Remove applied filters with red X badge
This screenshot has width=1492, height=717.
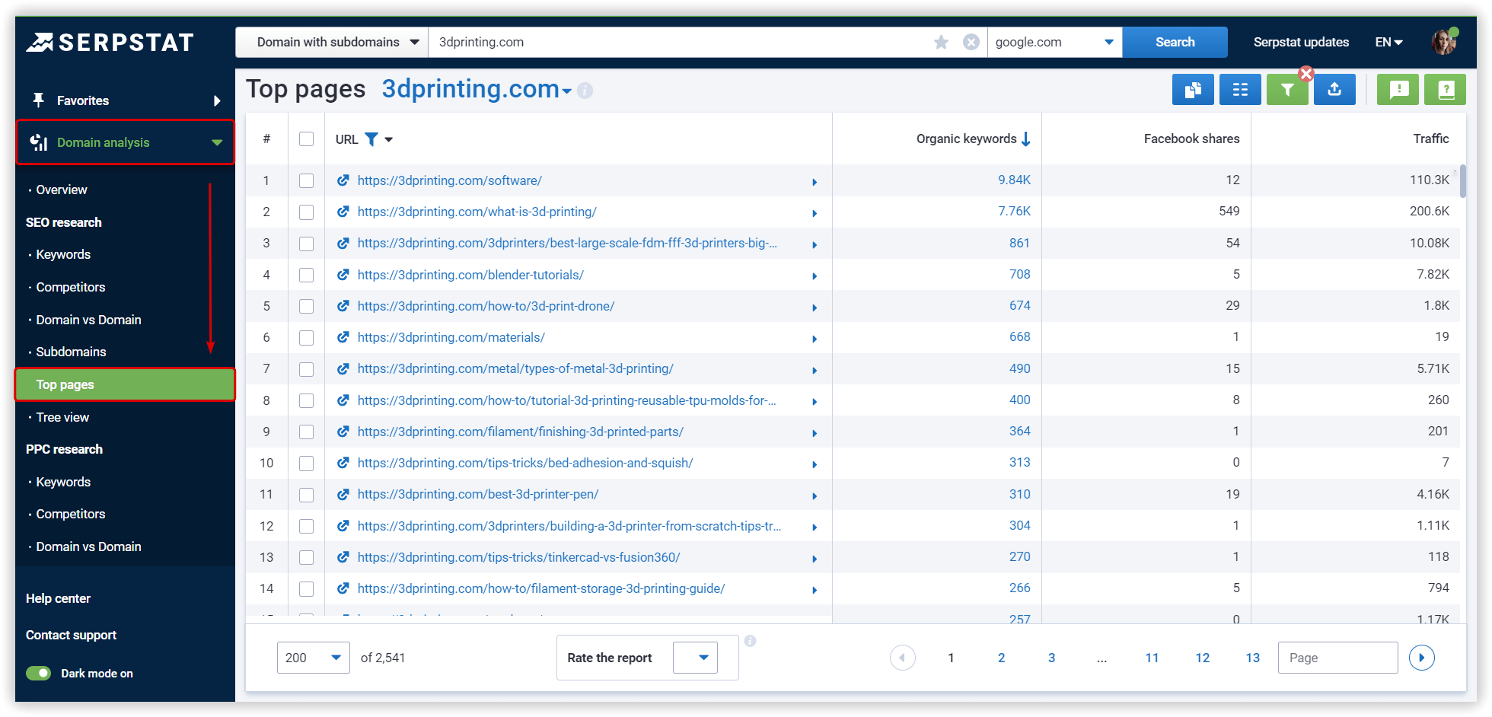tap(1306, 74)
